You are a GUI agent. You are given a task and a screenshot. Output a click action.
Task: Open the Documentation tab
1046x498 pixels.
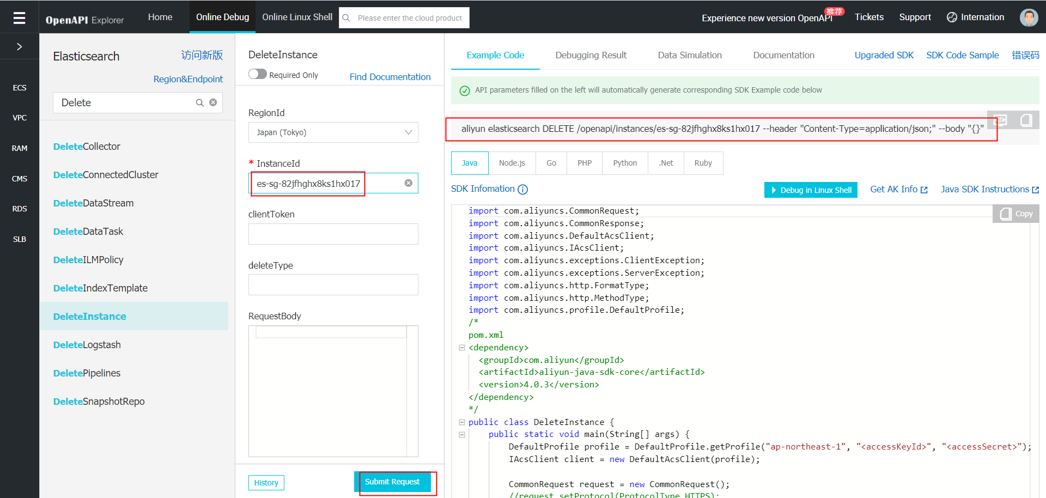[x=783, y=55]
